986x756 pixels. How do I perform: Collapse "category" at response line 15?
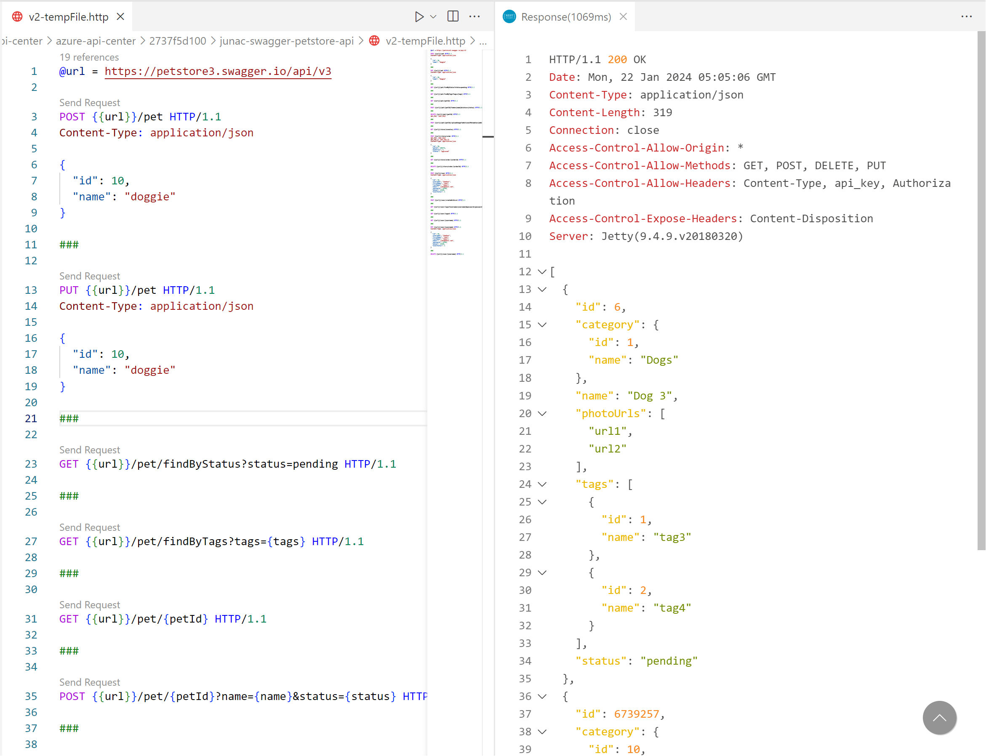point(542,325)
